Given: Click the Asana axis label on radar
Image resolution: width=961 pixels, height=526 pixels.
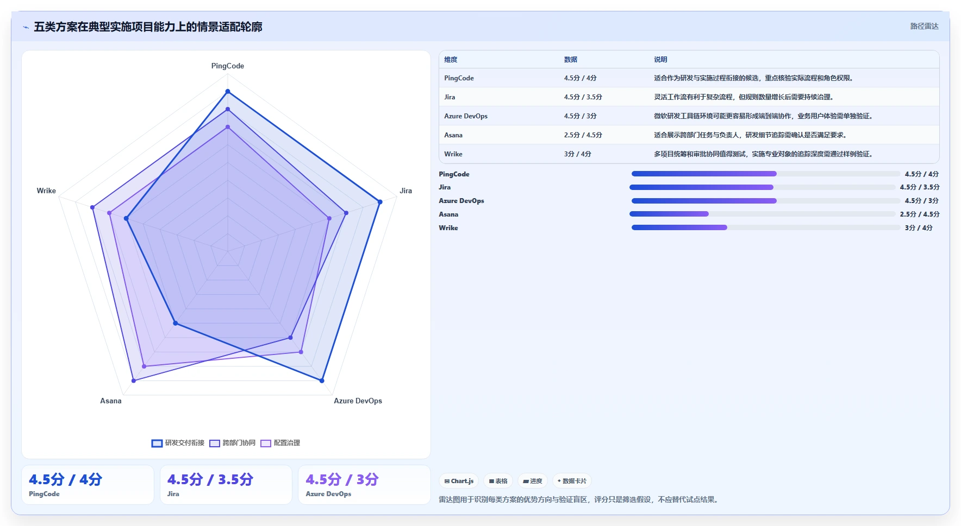Looking at the screenshot, I should [111, 401].
